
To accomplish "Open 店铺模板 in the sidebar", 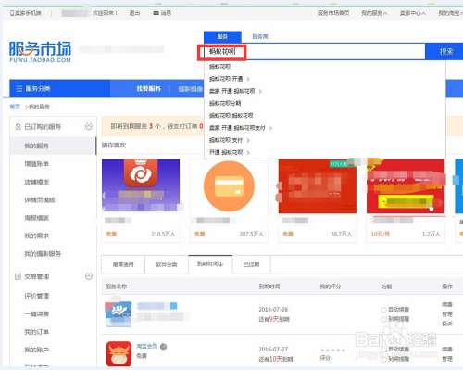I will (37, 182).
